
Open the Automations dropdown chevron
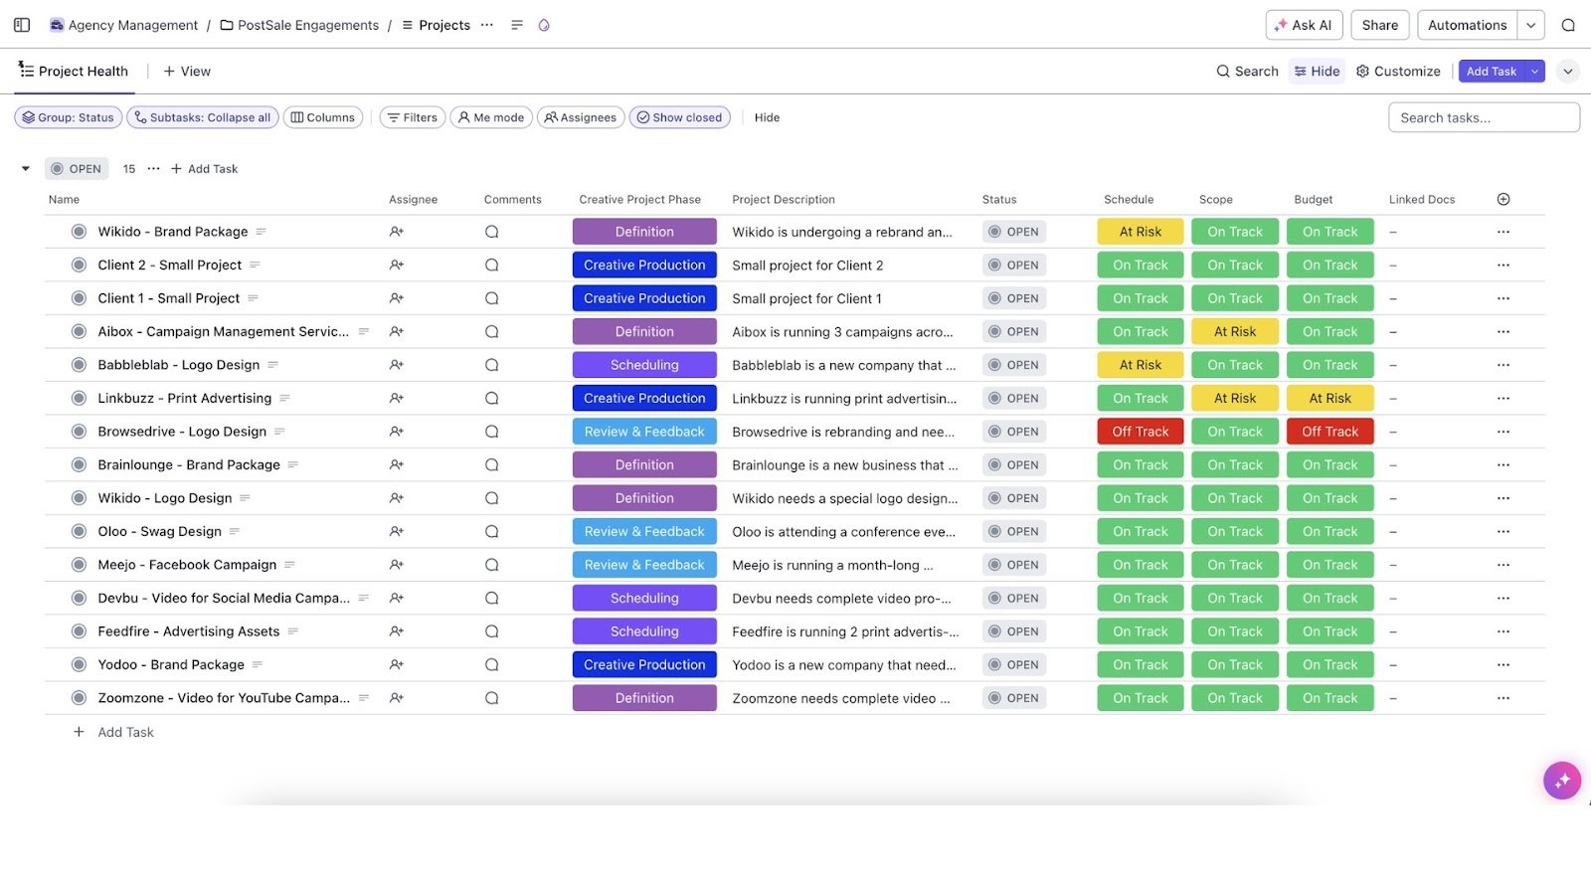(x=1530, y=25)
